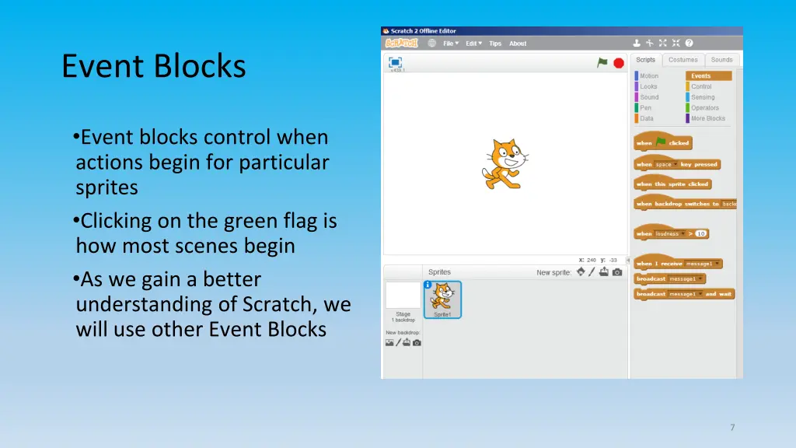Paint a new backdrop with the brush icon
The image size is (796, 448).
[x=399, y=343]
